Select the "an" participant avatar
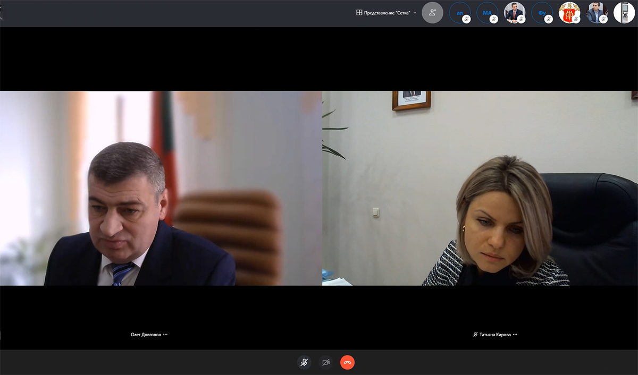This screenshot has width=638, height=375. tap(459, 12)
